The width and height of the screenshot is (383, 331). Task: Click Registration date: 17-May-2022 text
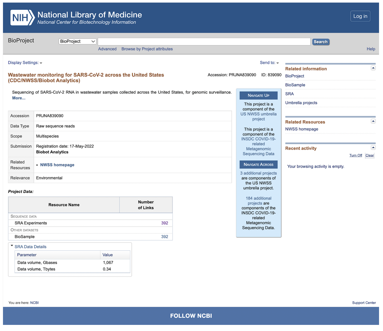(x=65, y=146)
